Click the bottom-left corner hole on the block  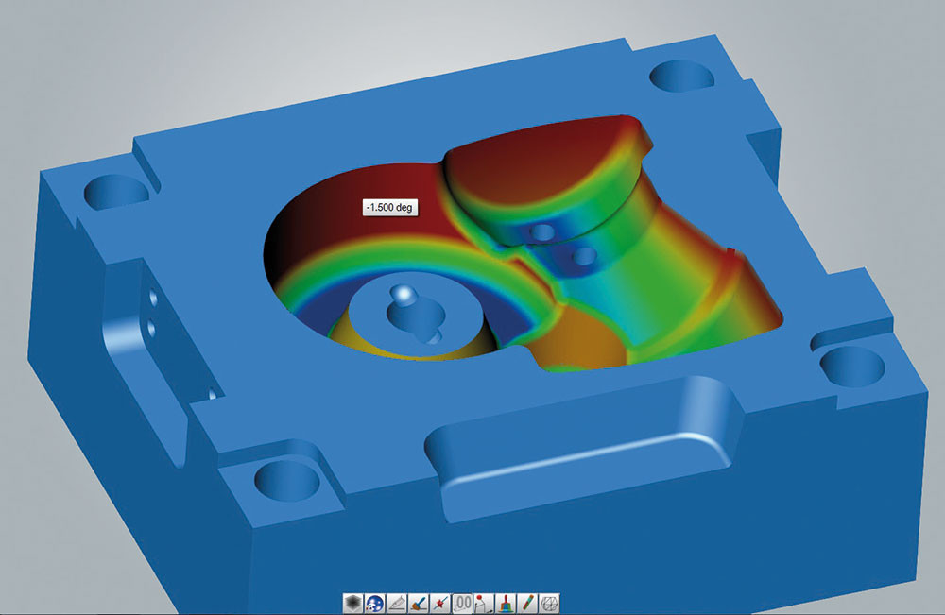click(x=285, y=480)
